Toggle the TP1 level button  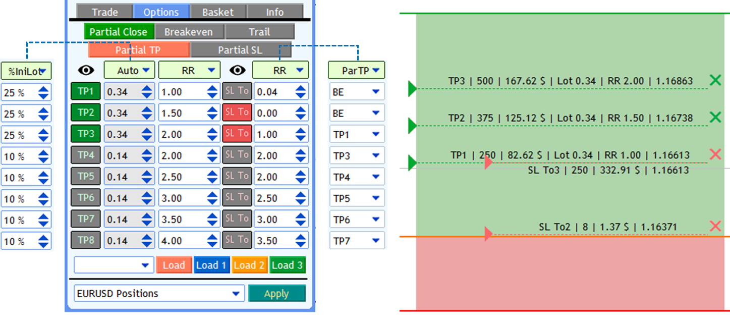pos(86,91)
